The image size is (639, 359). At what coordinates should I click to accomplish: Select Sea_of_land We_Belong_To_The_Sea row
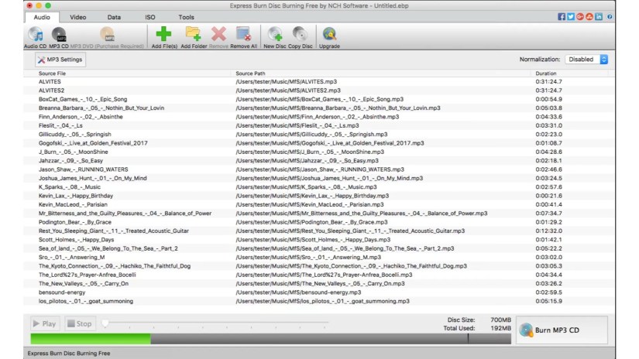point(319,248)
